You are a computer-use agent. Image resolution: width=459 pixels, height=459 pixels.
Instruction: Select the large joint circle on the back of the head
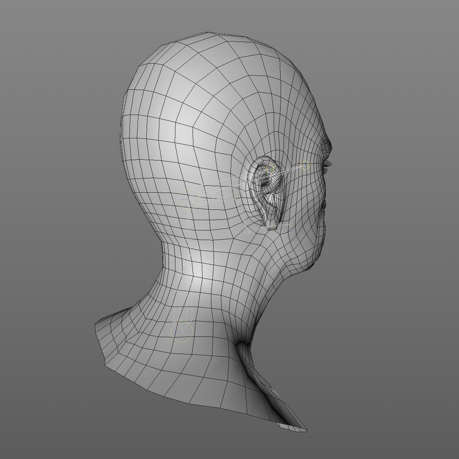(x=189, y=199)
